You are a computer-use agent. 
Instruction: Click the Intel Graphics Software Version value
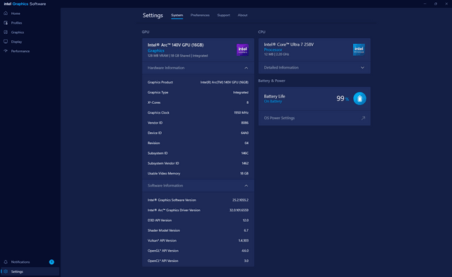point(240,200)
